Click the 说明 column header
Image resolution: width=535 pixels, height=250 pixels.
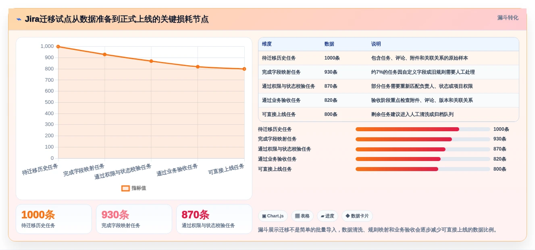coord(376,44)
